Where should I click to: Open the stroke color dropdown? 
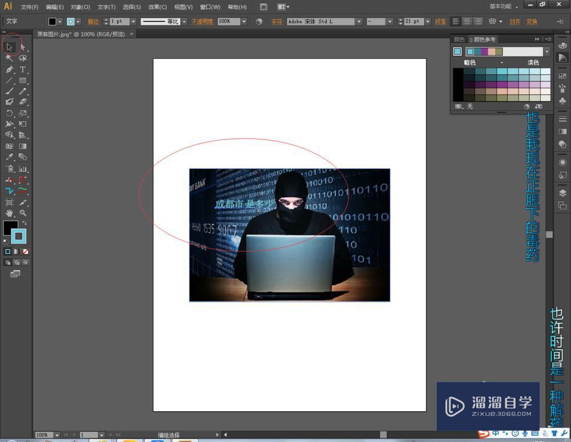coord(78,22)
